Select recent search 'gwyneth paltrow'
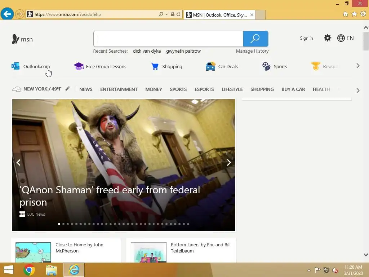The image size is (369, 277). (183, 51)
